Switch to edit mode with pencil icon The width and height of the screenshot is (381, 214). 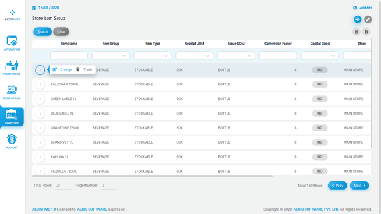coord(368,19)
